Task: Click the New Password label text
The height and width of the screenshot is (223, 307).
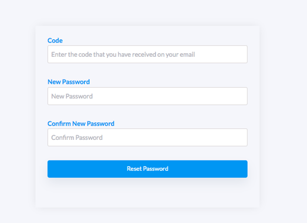Action: 69,82
